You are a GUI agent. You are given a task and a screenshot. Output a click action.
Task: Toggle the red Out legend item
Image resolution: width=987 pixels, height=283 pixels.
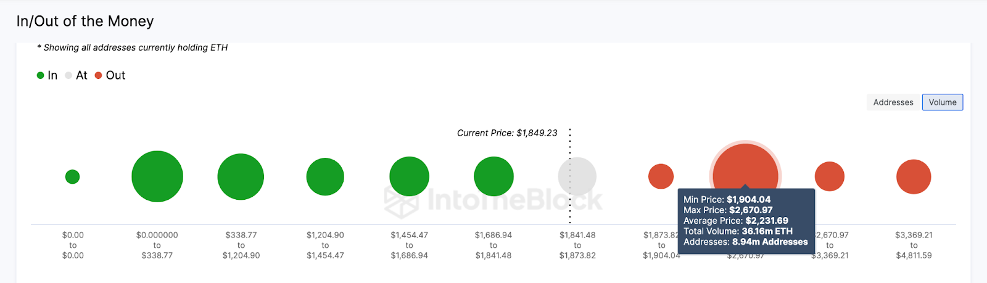[110, 75]
